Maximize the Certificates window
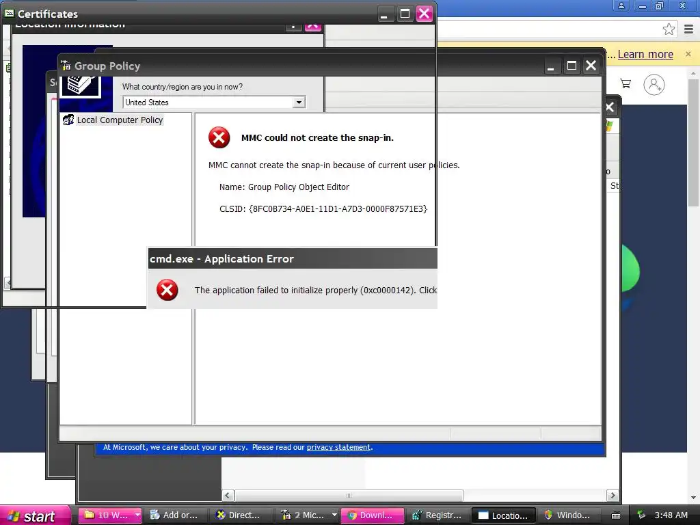The width and height of the screenshot is (700, 525). [x=405, y=14]
